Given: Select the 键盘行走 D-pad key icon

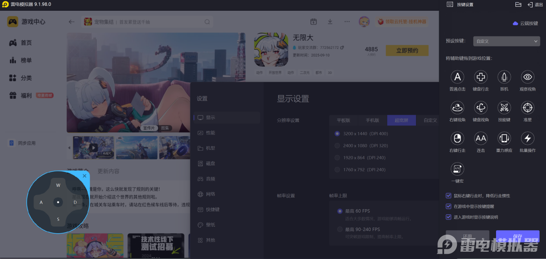Looking at the screenshot, I should tap(481, 77).
